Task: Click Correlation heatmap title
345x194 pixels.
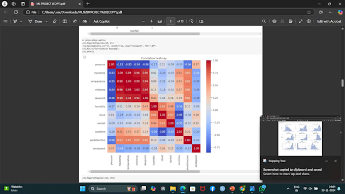Action: [x=154, y=58]
